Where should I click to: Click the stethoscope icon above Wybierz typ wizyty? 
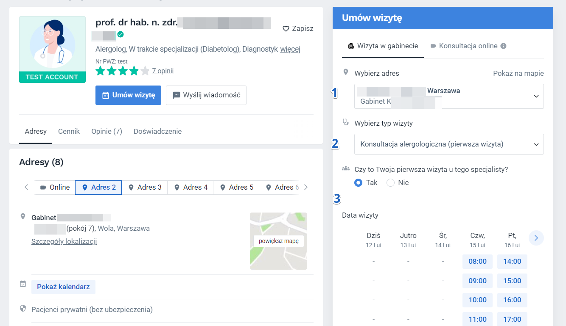pyautogui.click(x=346, y=122)
